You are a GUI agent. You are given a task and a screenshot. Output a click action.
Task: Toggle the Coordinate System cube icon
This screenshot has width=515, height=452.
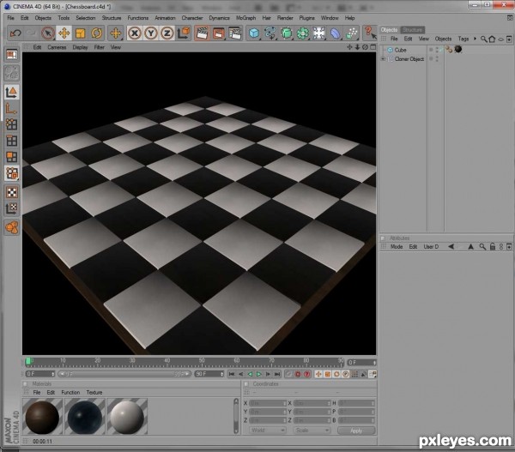tap(184, 33)
